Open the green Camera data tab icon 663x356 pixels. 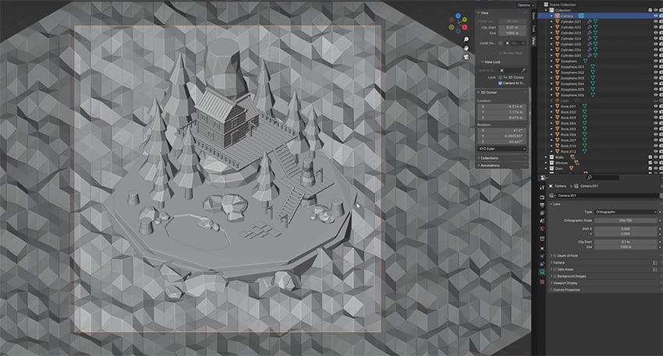(x=542, y=273)
